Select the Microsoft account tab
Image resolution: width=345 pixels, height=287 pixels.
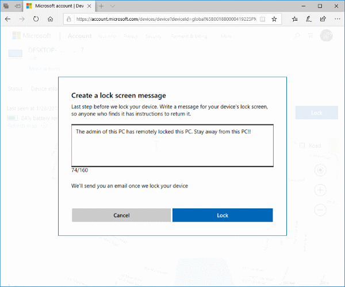[55, 6]
